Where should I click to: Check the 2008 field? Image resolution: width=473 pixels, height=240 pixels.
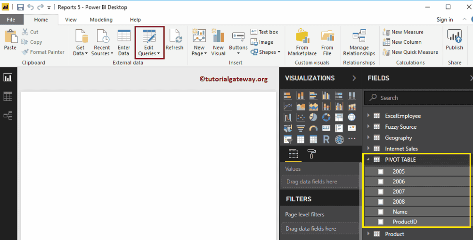[381, 202]
